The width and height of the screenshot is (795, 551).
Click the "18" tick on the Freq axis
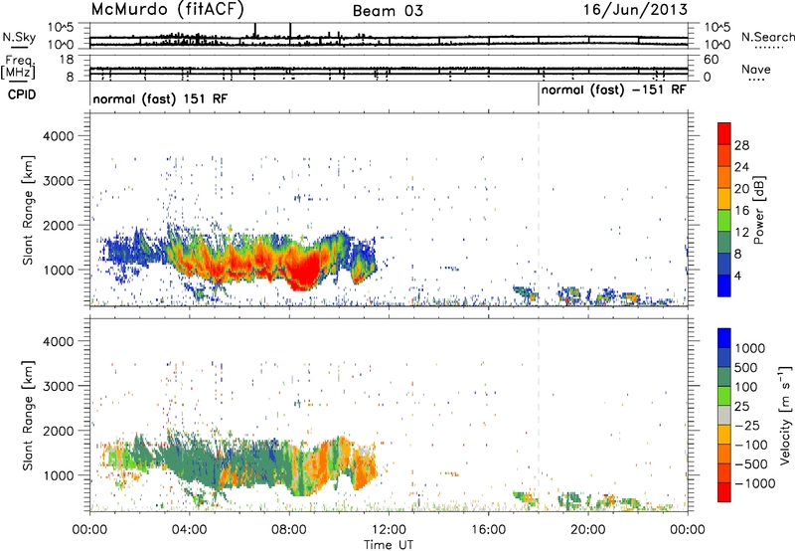coord(66,60)
